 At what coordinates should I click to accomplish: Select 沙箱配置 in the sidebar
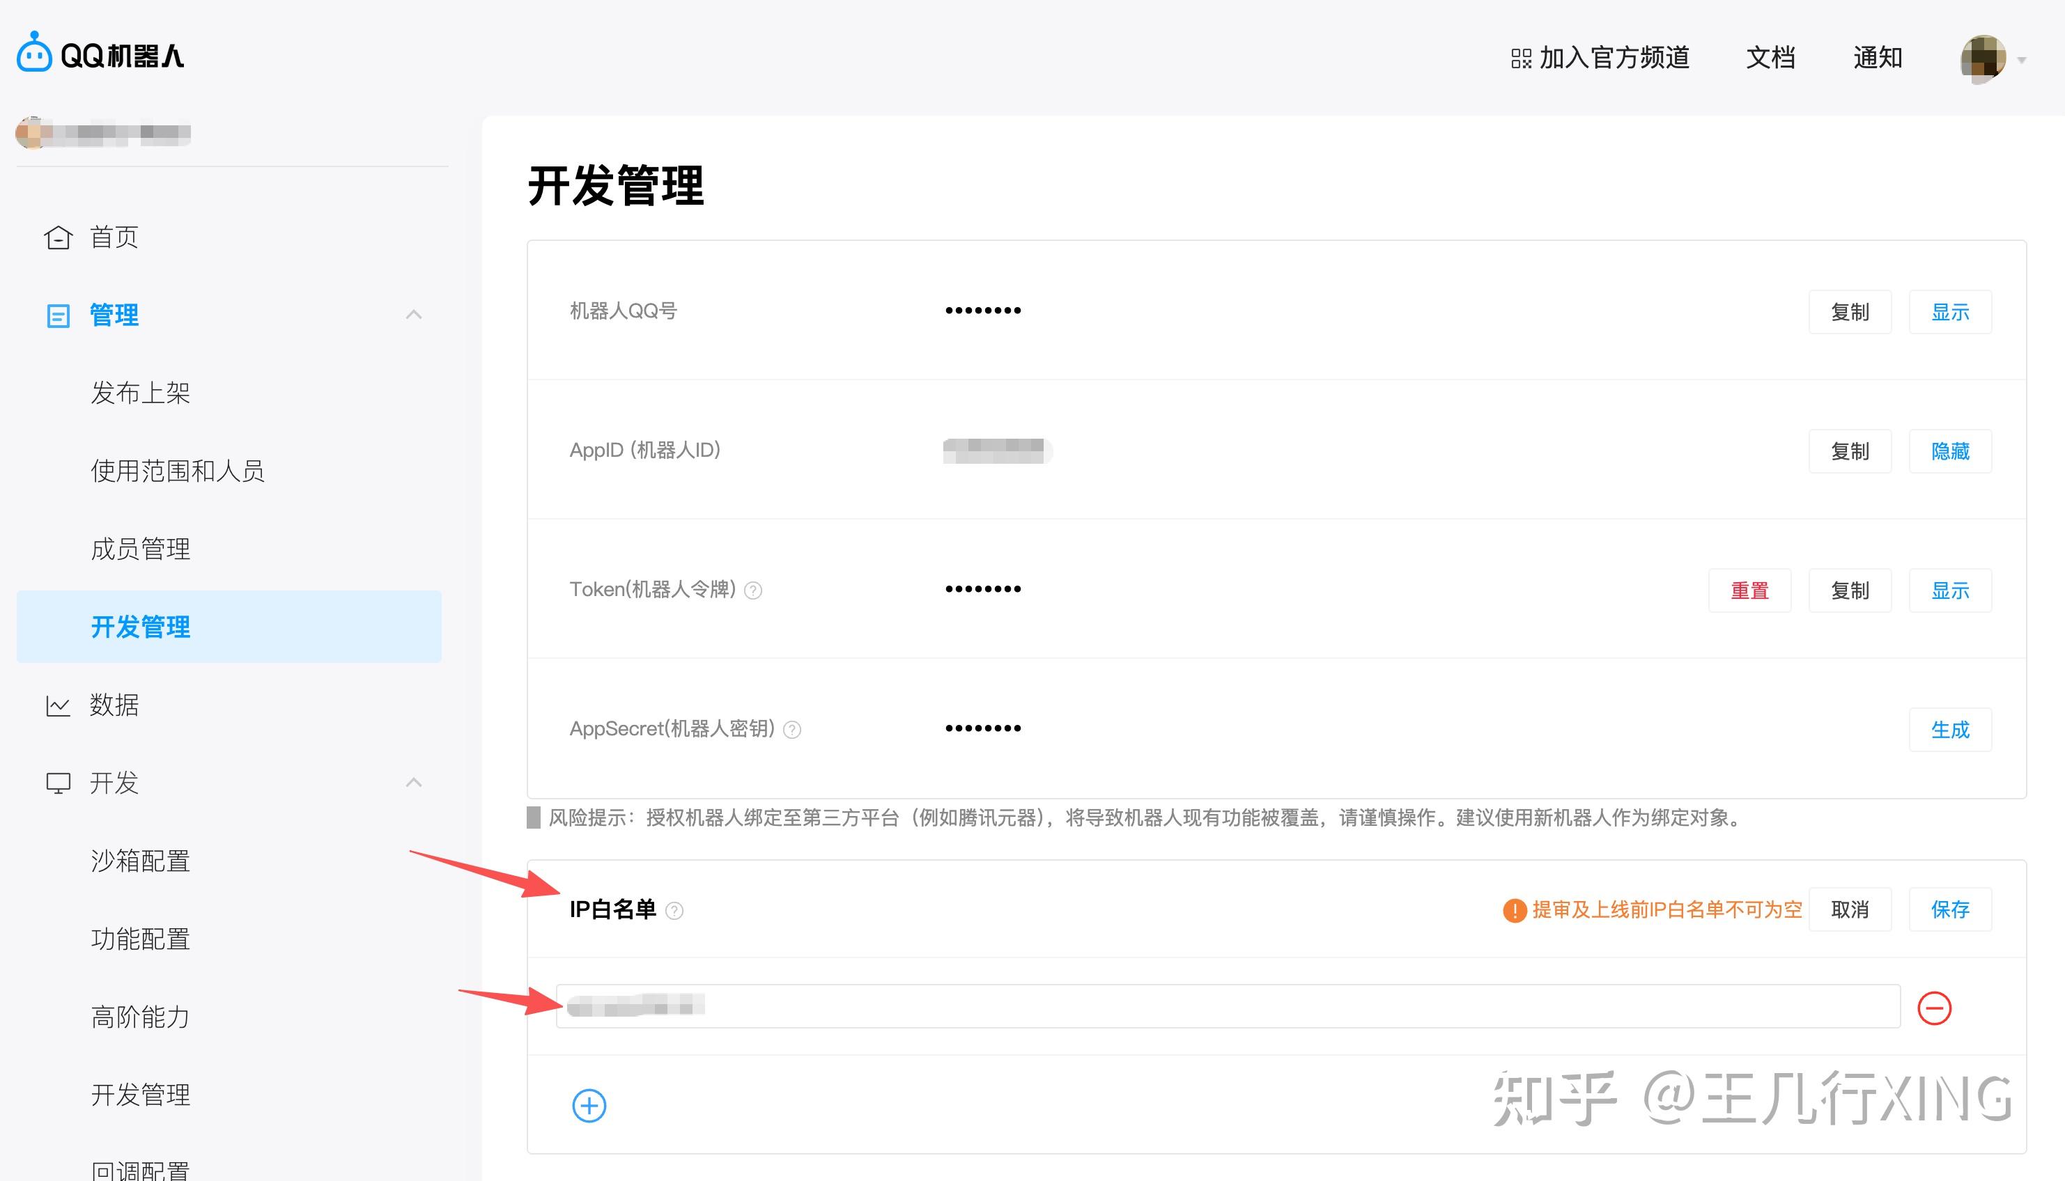coord(139,861)
